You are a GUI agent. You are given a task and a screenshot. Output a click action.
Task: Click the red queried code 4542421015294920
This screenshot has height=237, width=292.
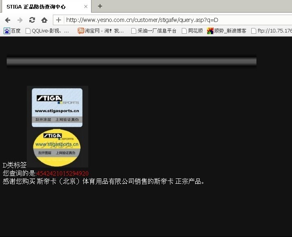pos(63,174)
